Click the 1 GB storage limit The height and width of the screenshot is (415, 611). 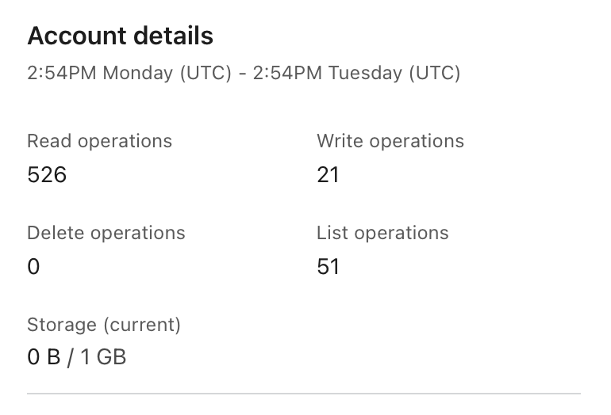coord(102,357)
